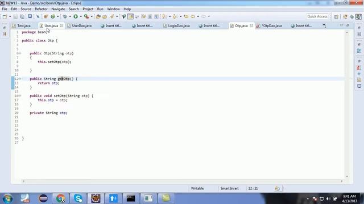Open the Console view from right trim
The height and width of the screenshot is (204, 364).
359,86
